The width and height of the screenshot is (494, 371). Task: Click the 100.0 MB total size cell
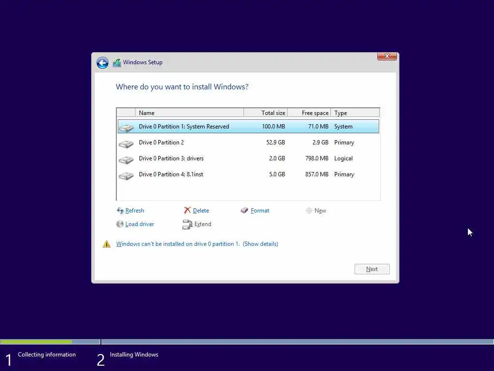pos(274,127)
